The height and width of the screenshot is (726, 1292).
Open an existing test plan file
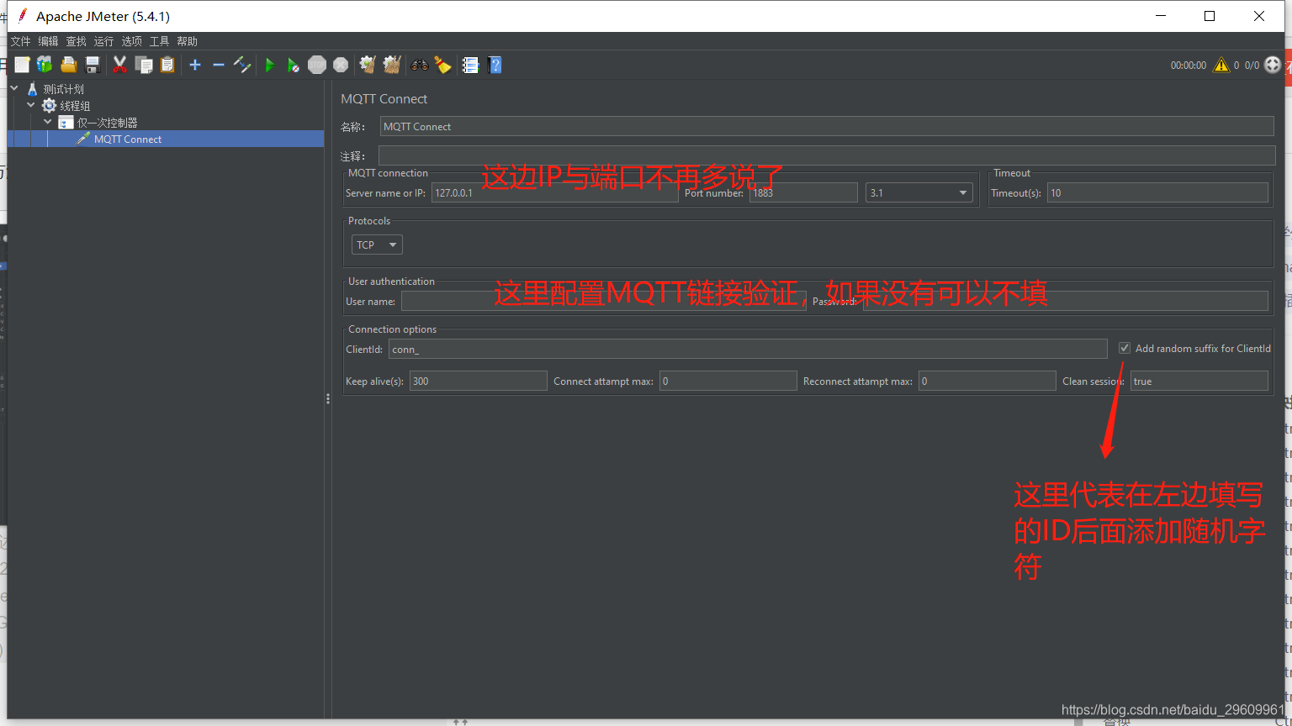tap(68, 65)
